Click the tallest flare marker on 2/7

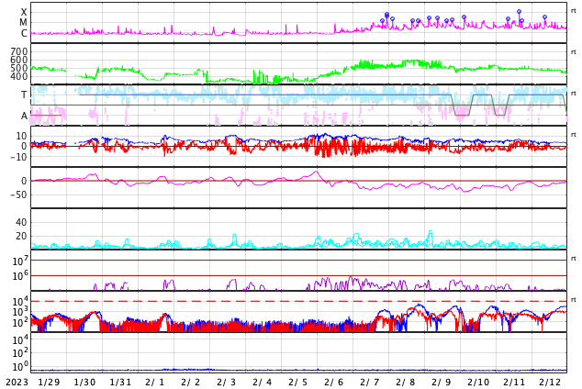(x=386, y=15)
